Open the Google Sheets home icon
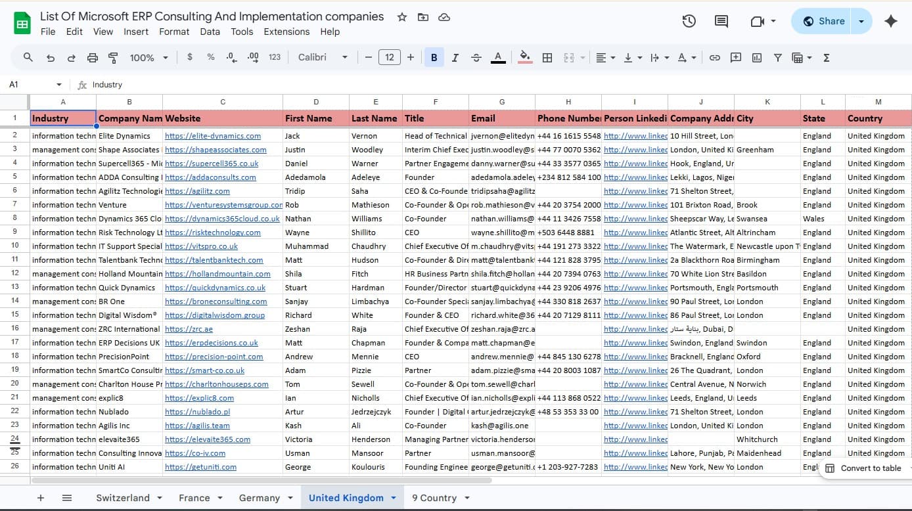 (22, 24)
